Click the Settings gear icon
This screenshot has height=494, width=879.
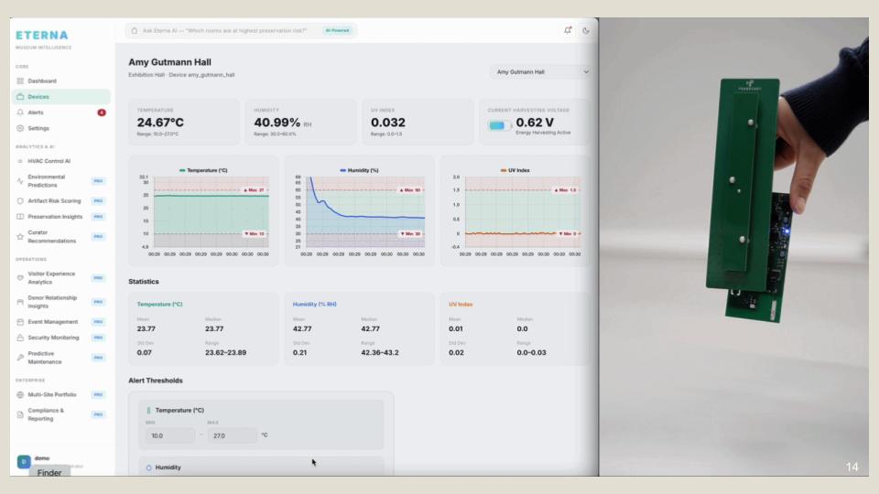20,128
